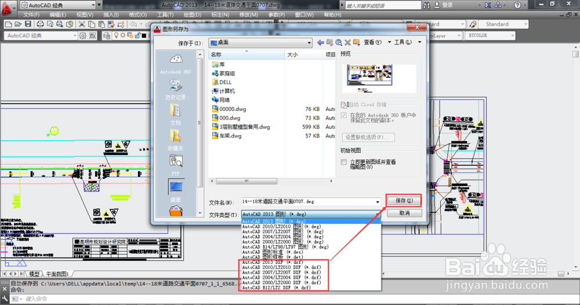580x305 pixels.
Task: Open 文档 folder in the places sidebar
Action: [176, 115]
